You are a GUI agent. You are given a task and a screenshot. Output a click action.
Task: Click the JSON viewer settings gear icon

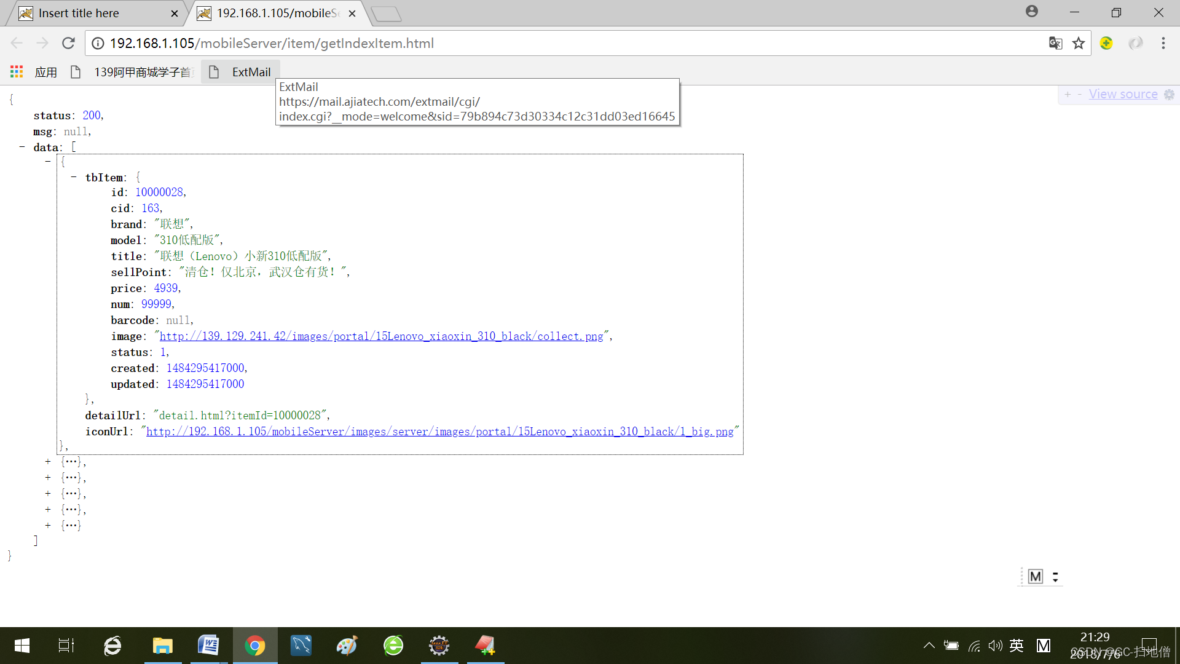coord(1169,94)
